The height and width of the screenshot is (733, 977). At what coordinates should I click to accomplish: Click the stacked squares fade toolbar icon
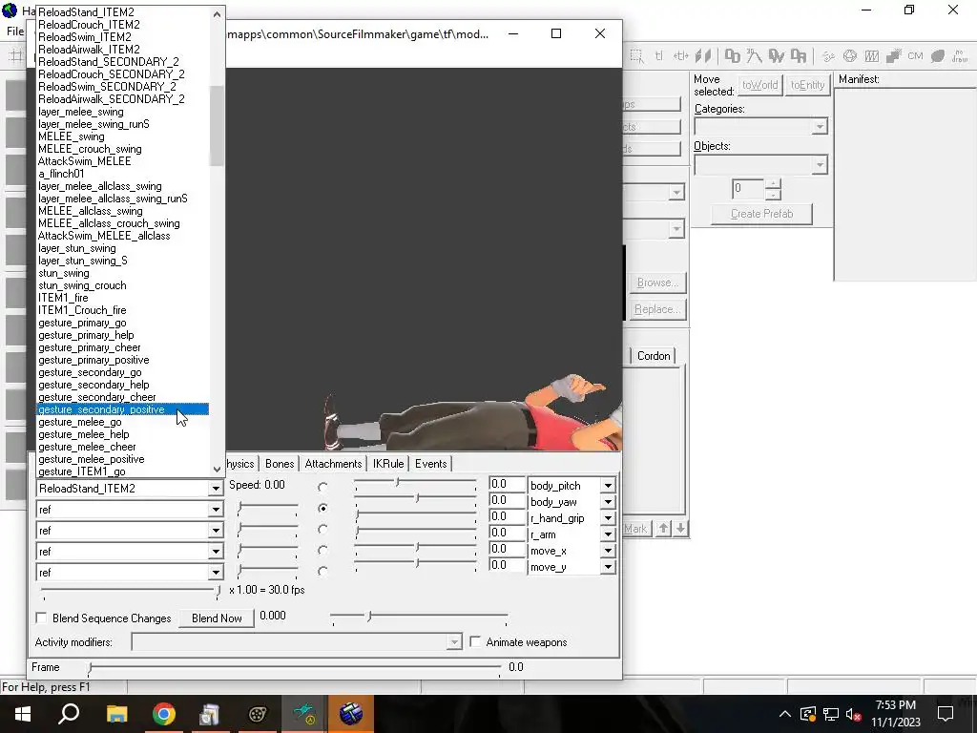coord(893,56)
